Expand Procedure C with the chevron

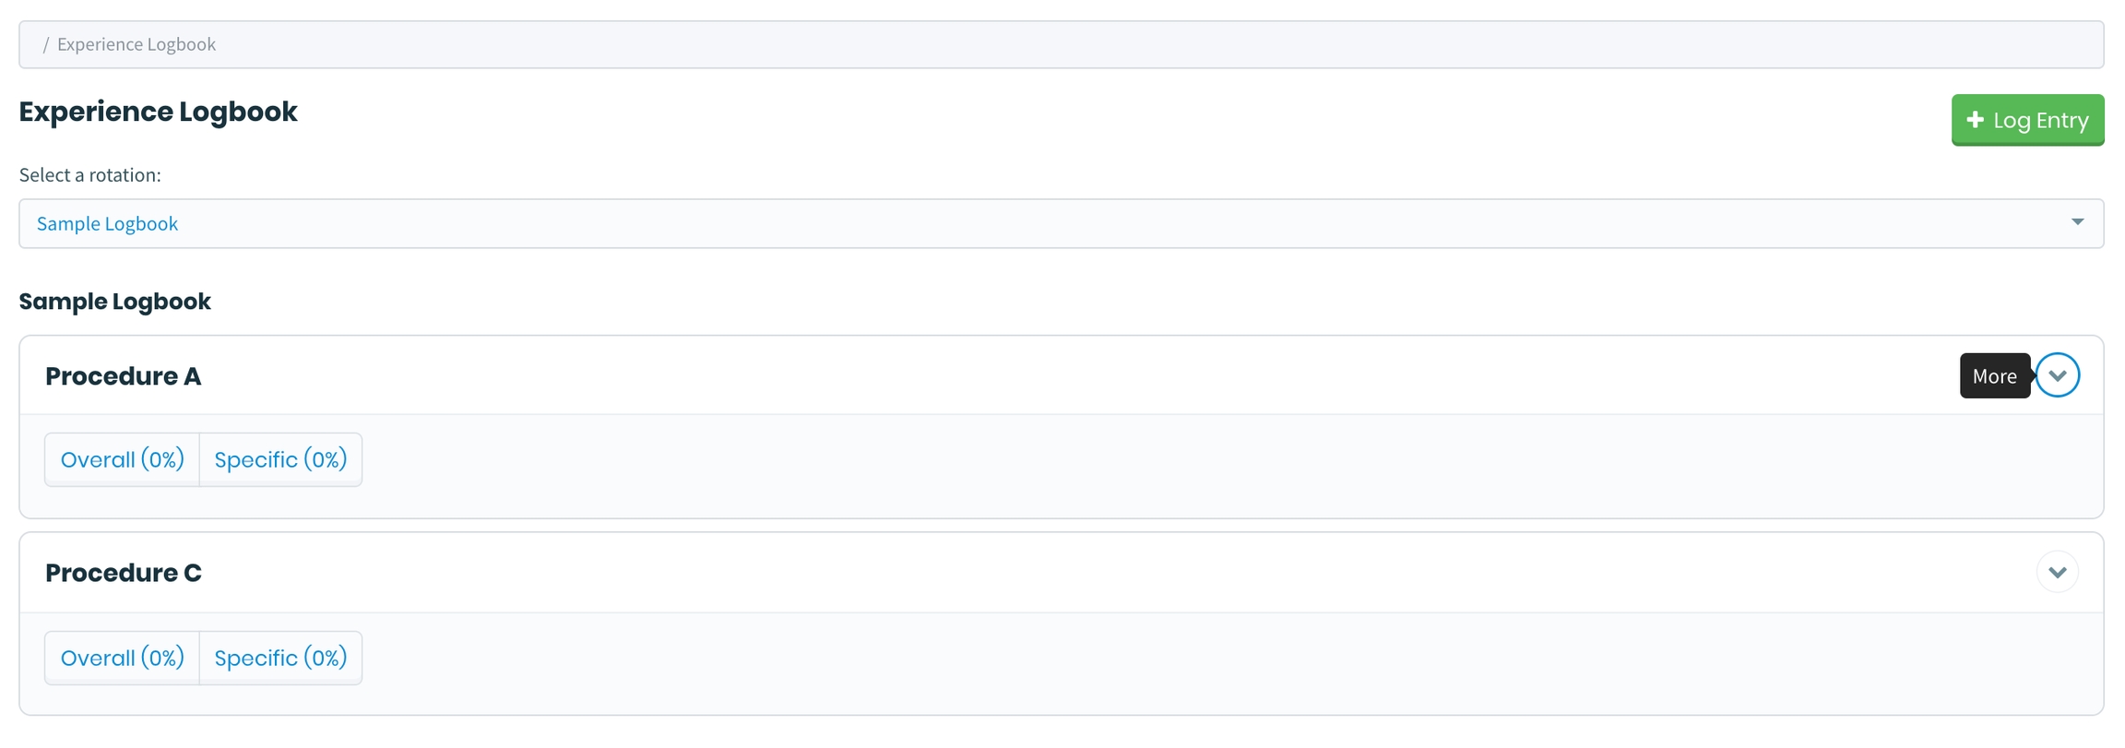tap(2057, 573)
